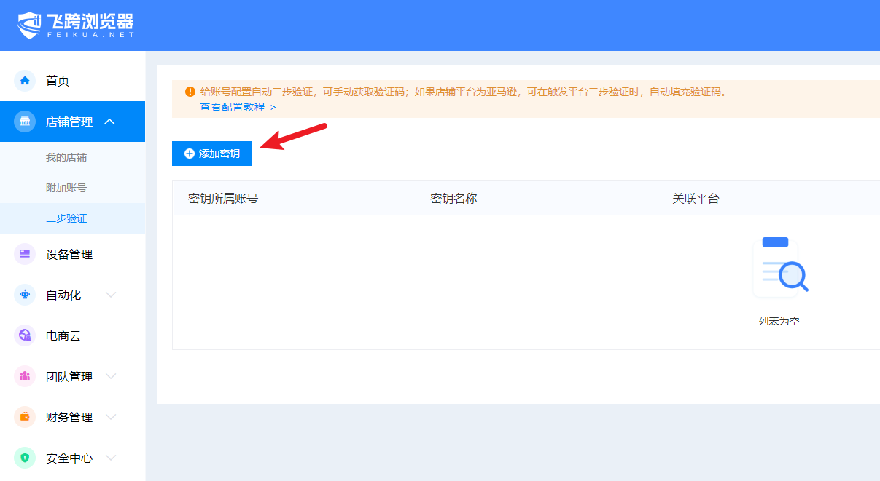
Task: Expand the 财务管理 menu chevron
Action: [111, 417]
